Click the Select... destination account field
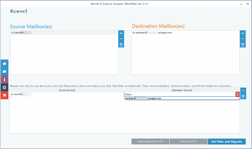 click(179, 94)
